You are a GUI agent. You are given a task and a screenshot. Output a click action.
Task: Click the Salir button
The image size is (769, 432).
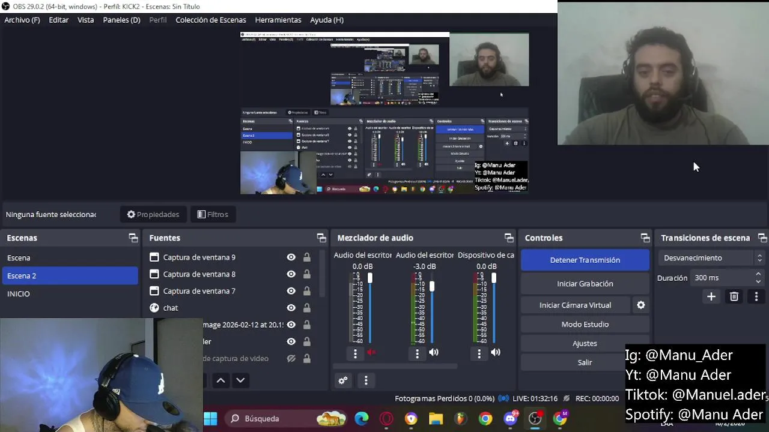[585, 362]
